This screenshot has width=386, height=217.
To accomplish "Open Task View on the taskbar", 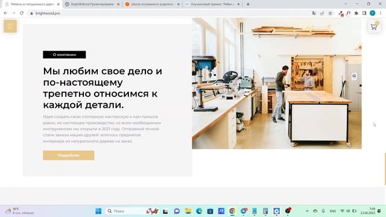I will [x=165, y=211].
